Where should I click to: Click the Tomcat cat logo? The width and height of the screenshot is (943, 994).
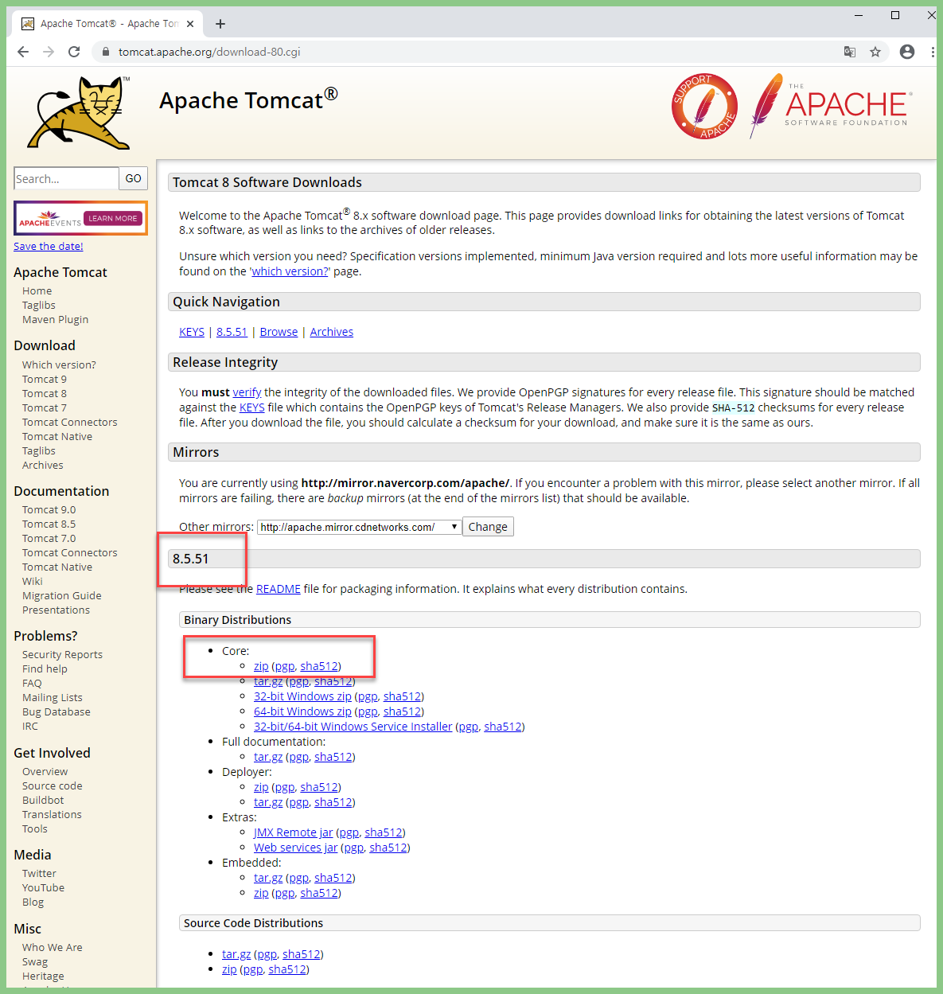[79, 113]
